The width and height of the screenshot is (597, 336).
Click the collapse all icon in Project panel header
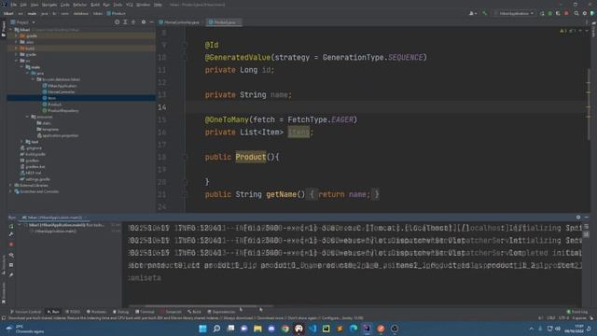[x=133, y=22]
